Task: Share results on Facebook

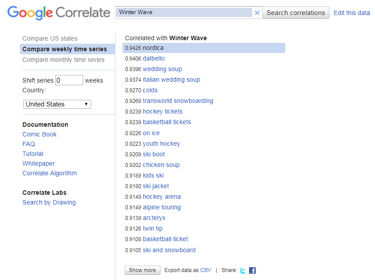Action: [x=253, y=270]
